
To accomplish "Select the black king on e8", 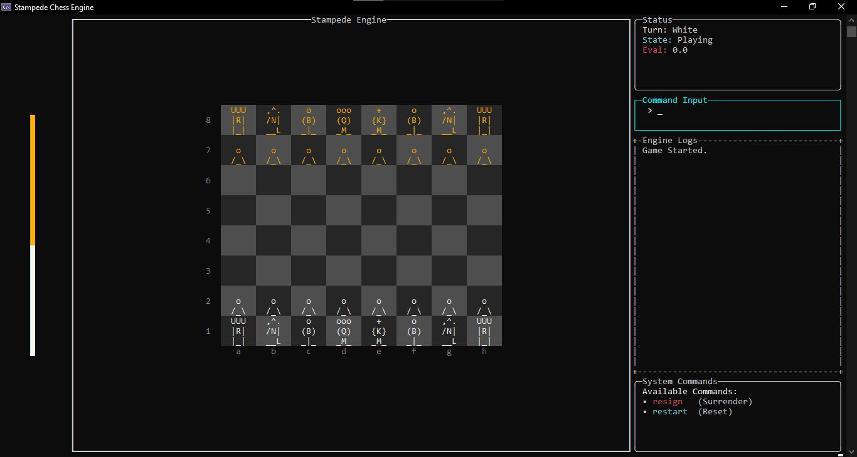I will tap(378, 120).
